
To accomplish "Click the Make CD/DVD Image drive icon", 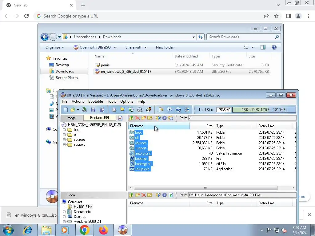I will pyautogui.click(x=114, y=110).
